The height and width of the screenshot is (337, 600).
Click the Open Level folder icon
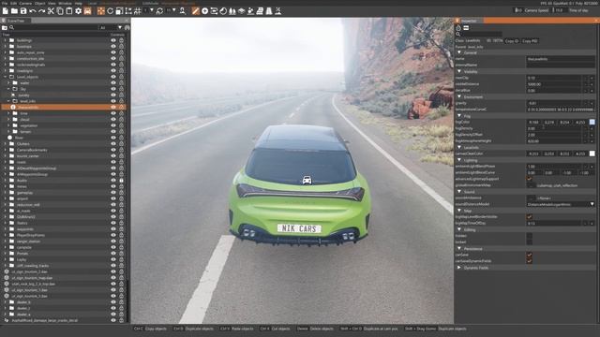(x=14, y=11)
